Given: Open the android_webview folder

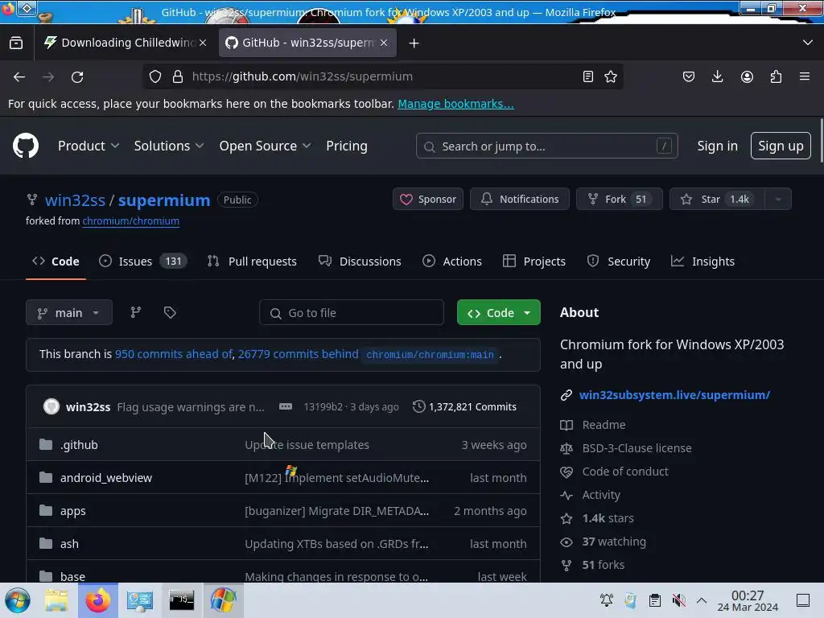Looking at the screenshot, I should click(x=106, y=478).
